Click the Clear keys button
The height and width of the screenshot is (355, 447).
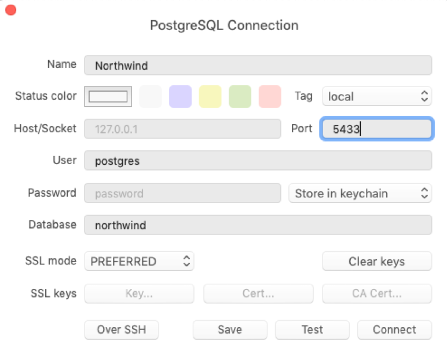point(377,261)
